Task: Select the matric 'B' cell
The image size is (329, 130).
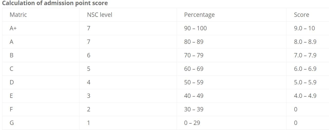Action: (12, 55)
